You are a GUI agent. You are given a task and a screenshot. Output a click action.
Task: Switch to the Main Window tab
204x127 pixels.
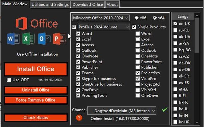15,4
